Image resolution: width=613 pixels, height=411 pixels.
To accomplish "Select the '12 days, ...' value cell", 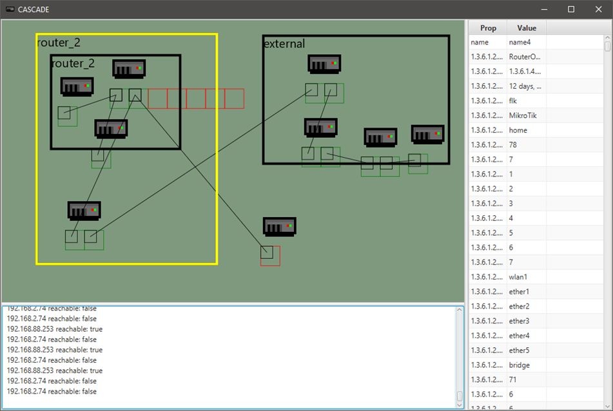I will [x=526, y=86].
